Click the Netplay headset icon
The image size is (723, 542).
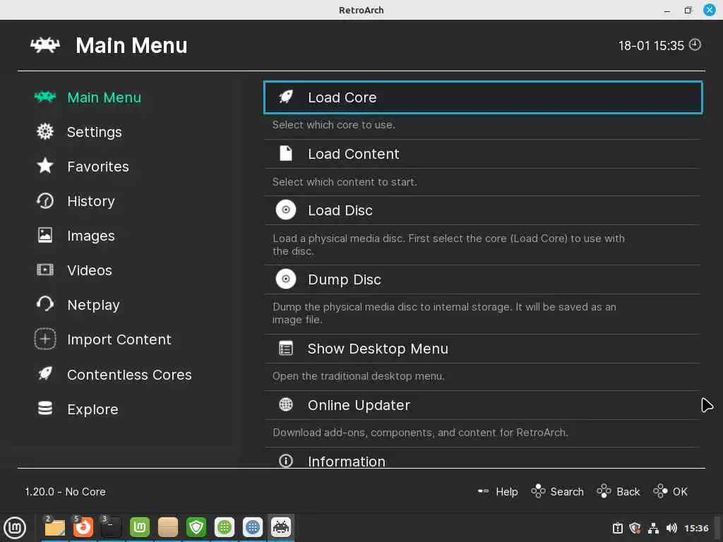click(45, 304)
